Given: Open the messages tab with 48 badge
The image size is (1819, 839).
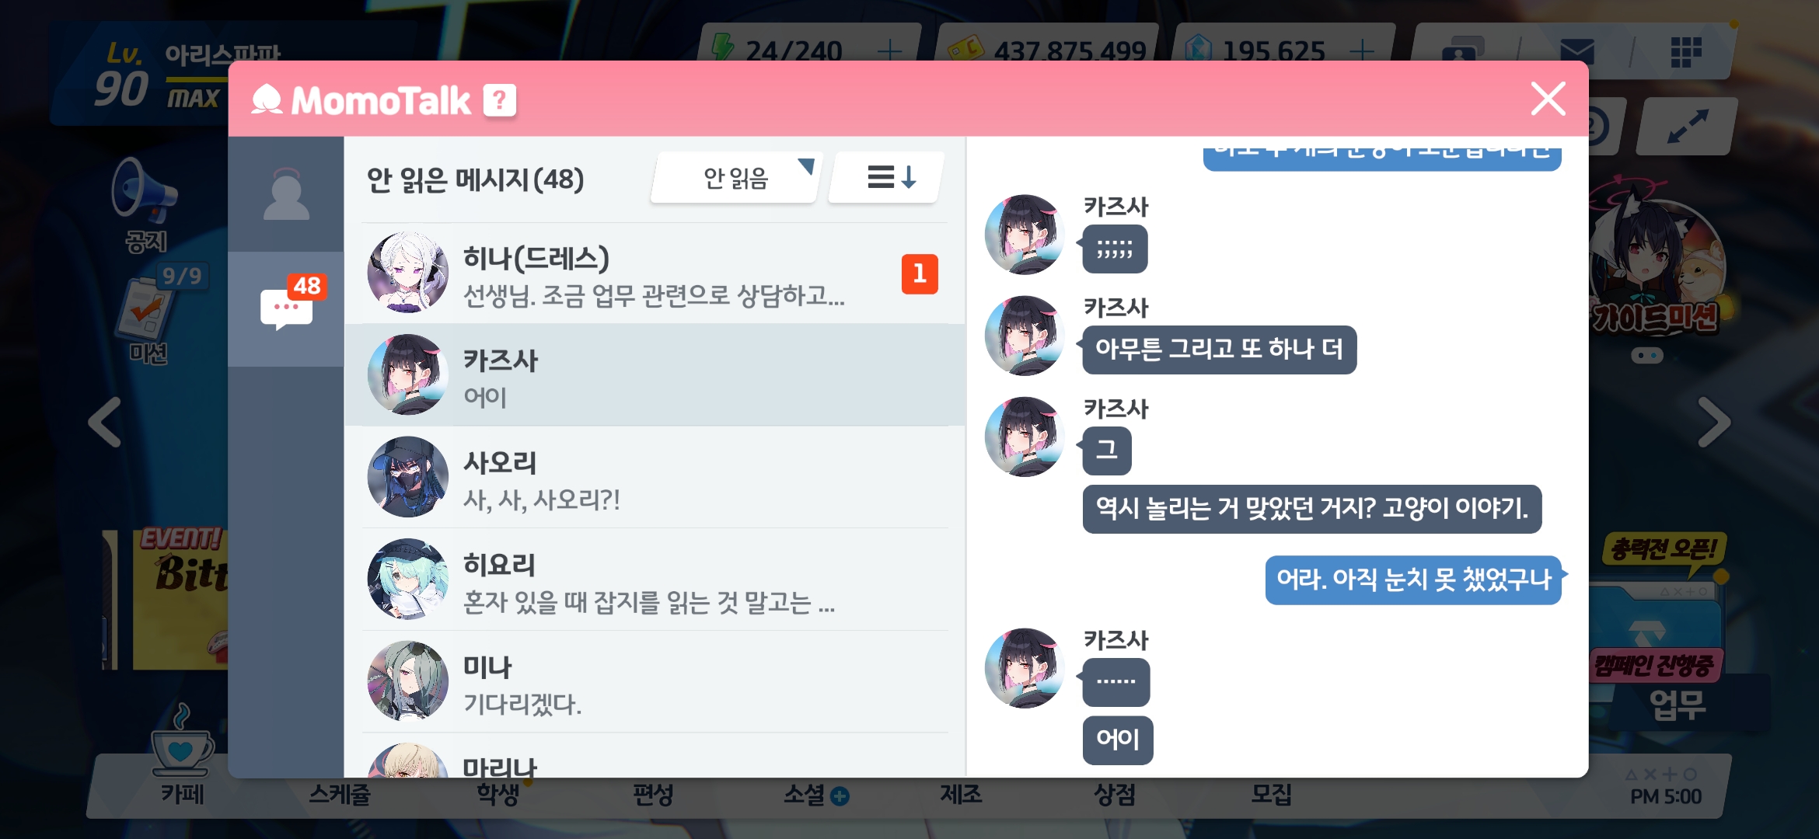Looking at the screenshot, I should (x=286, y=308).
